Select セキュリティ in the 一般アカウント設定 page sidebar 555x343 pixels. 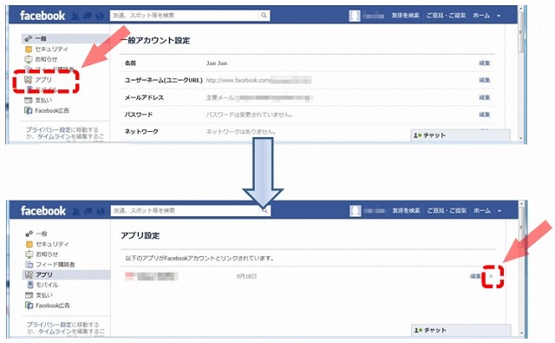51,49
